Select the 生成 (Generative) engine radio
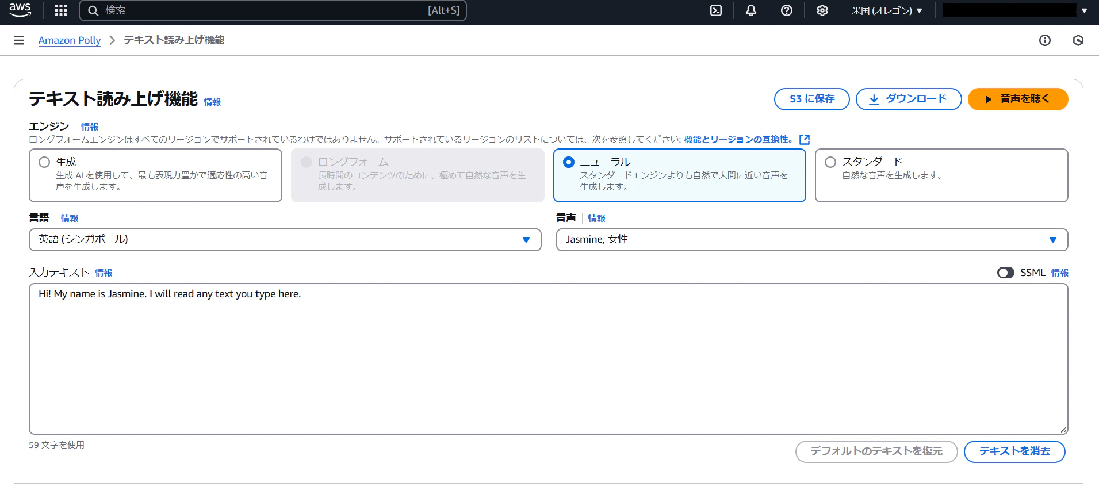 44,162
